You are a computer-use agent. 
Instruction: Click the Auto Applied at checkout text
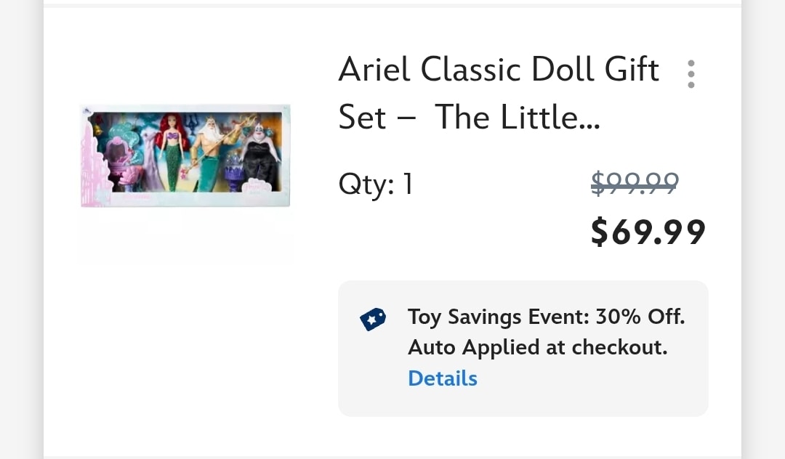(537, 348)
